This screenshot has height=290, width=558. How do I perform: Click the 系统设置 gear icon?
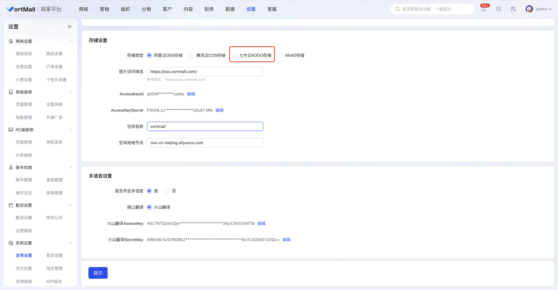tap(11, 243)
